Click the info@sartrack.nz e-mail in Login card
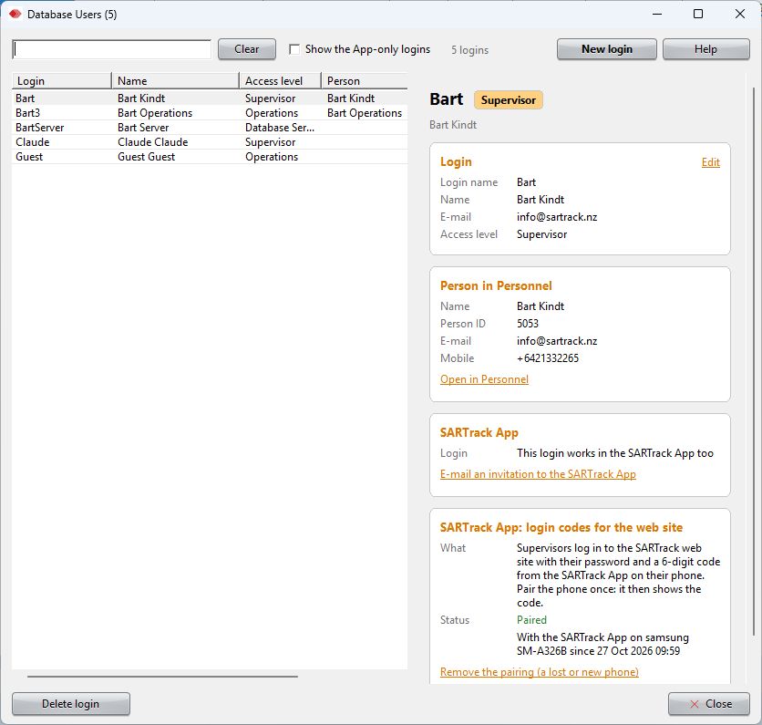This screenshot has width=762, height=725. [557, 217]
